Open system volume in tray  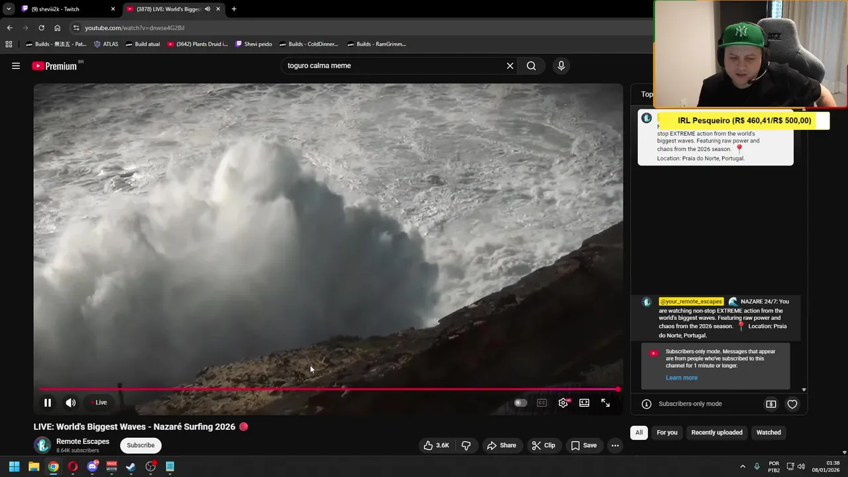[x=801, y=466]
